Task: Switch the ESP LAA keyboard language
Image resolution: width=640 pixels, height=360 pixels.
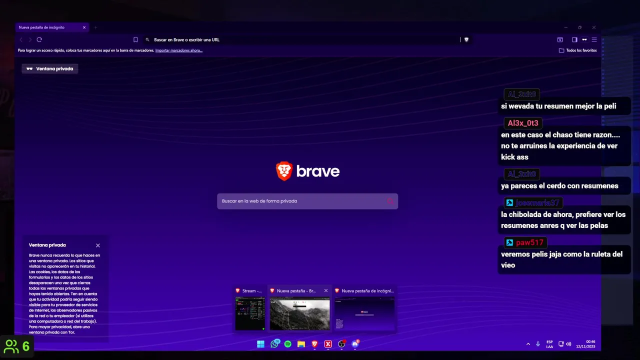Action: 549,344
